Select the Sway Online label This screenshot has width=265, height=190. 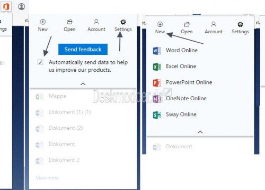tap(181, 115)
